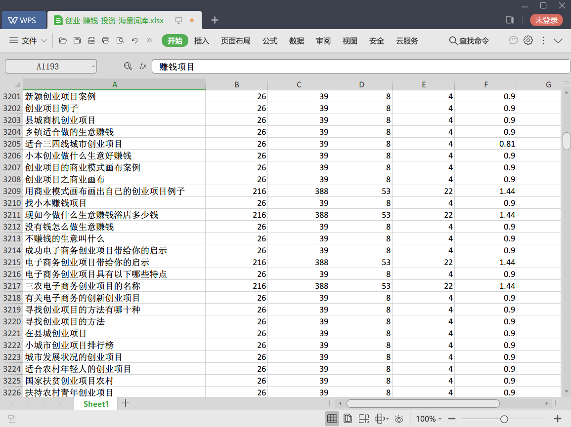Click the 查找命令 search command button
This screenshot has width=571, height=427.
(x=469, y=41)
